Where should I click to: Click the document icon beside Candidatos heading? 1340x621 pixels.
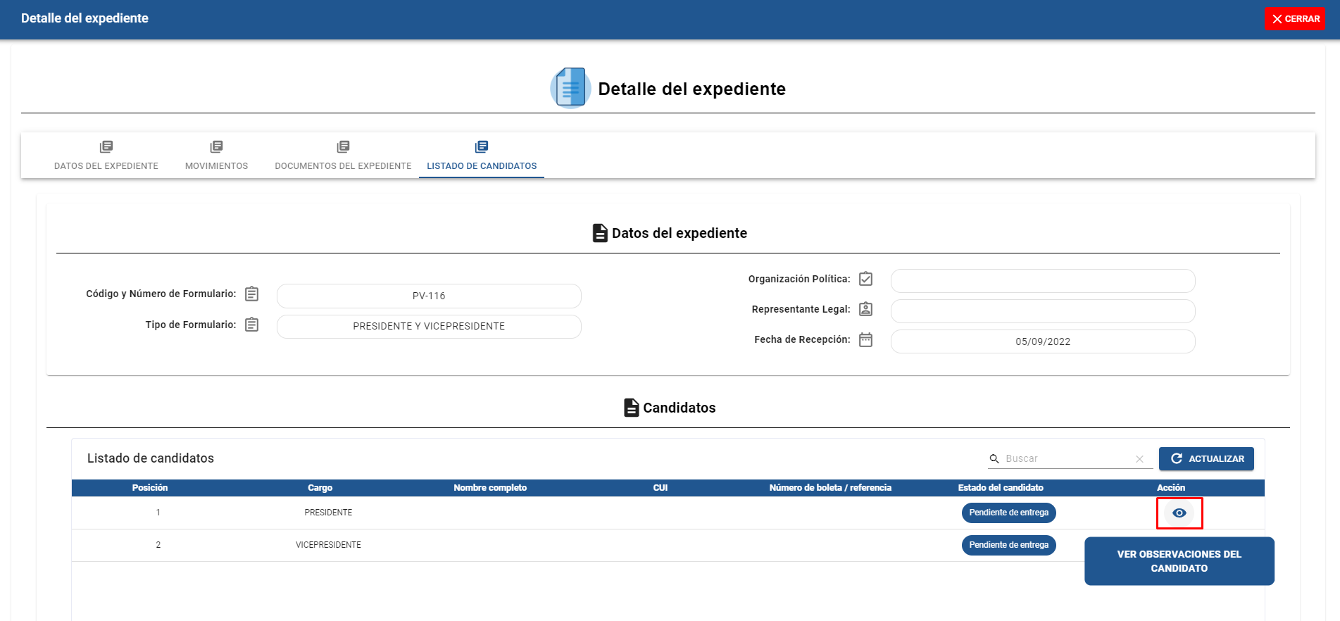pos(631,408)
